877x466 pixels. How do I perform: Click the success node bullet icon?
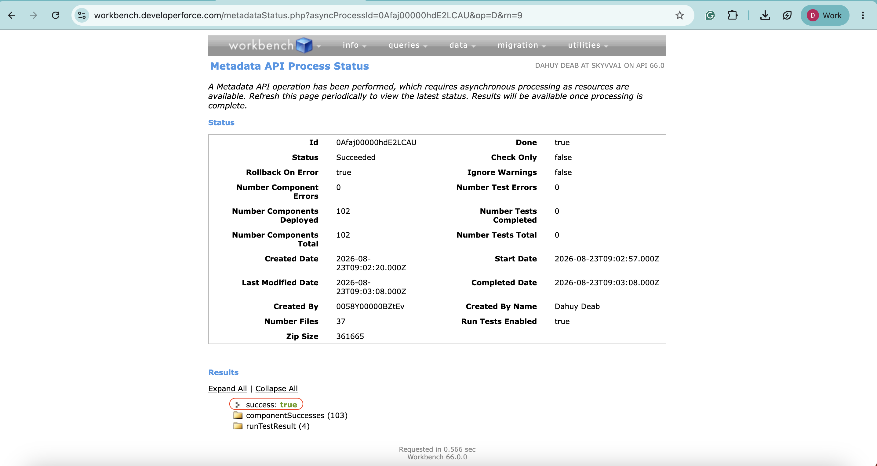(238, 405)
